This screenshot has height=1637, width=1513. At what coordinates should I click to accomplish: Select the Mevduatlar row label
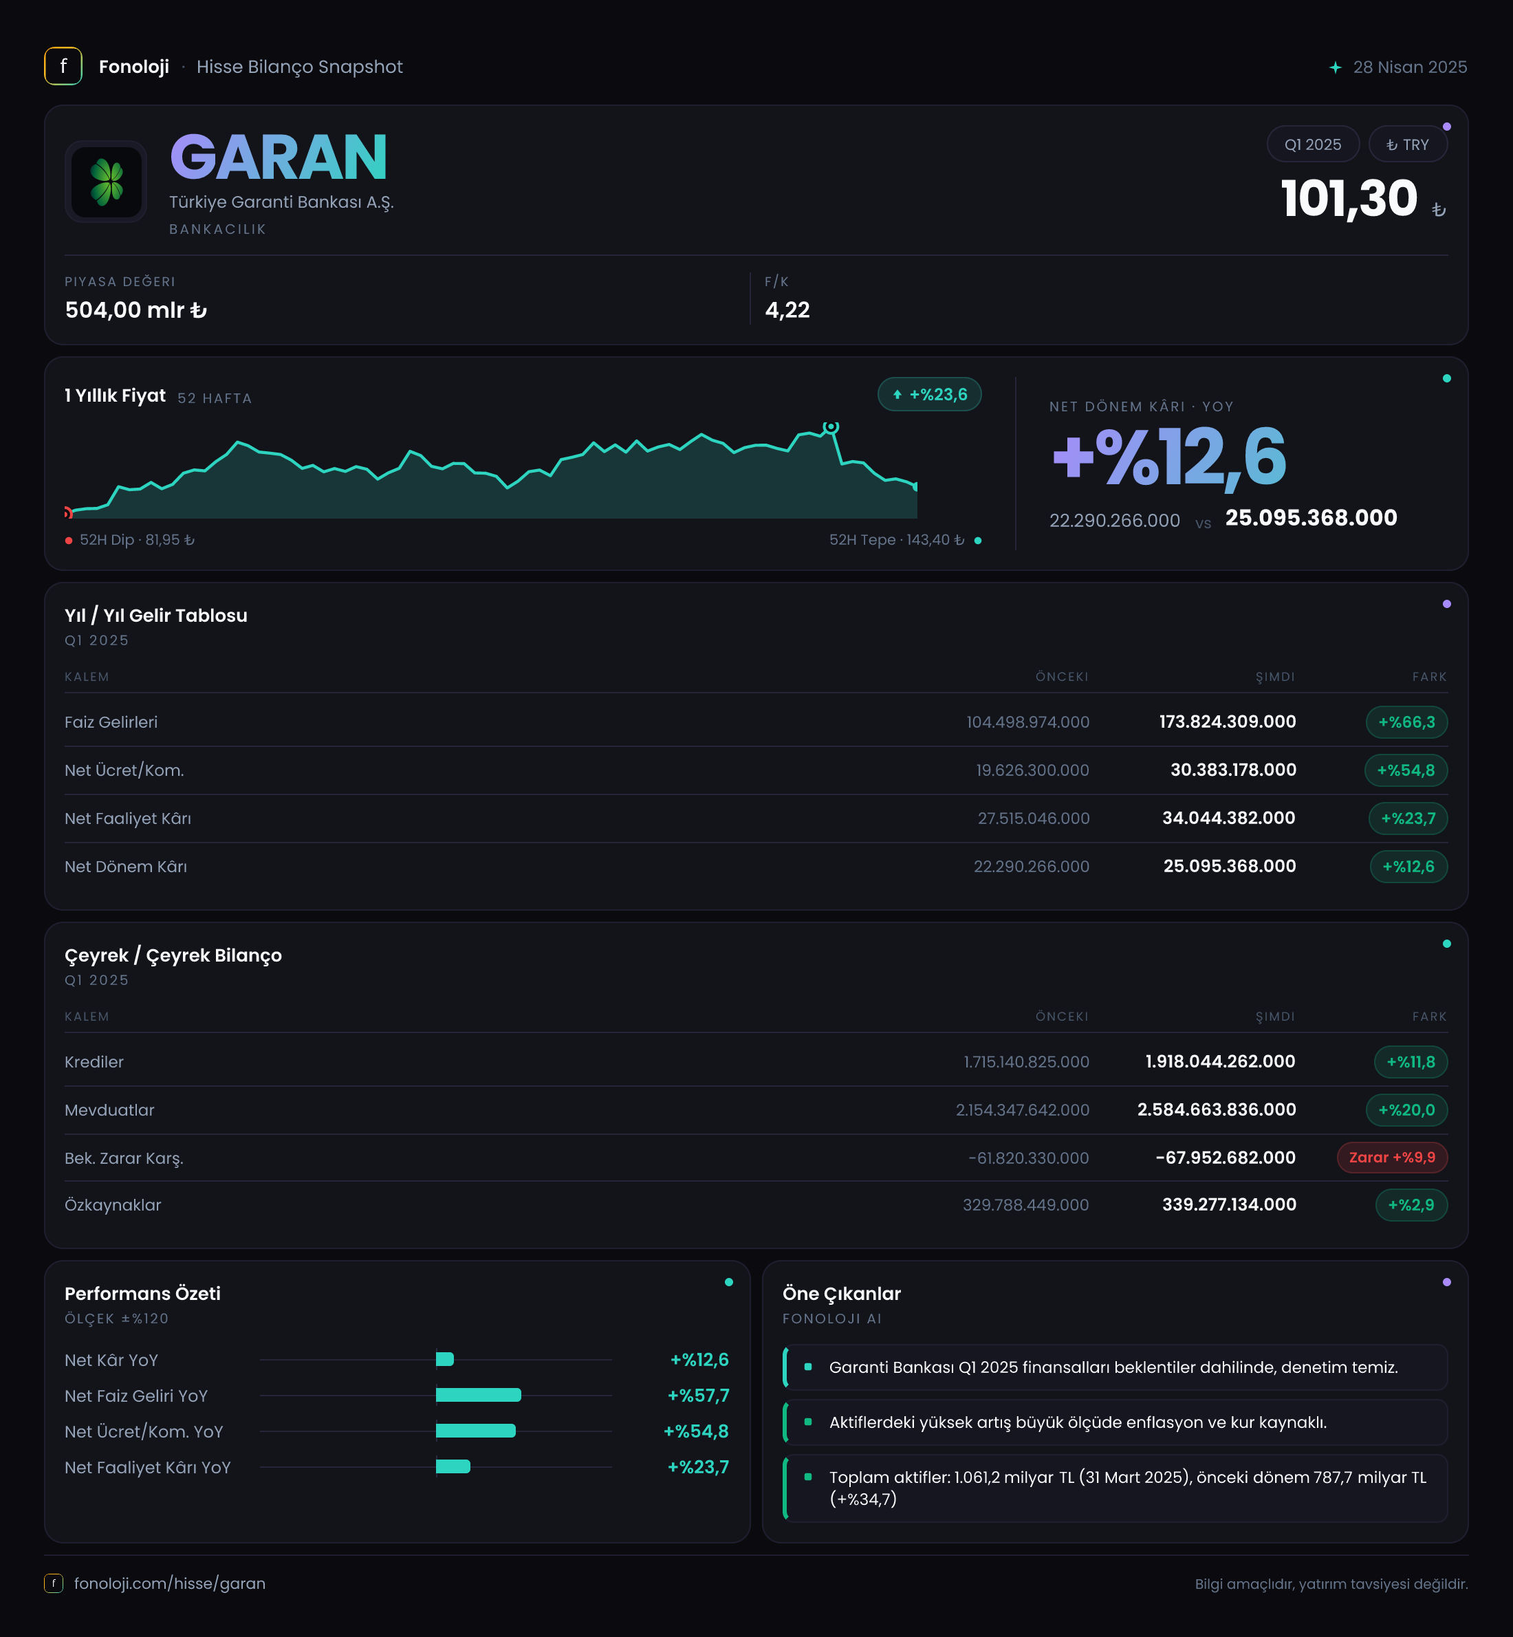[110, 1110]
